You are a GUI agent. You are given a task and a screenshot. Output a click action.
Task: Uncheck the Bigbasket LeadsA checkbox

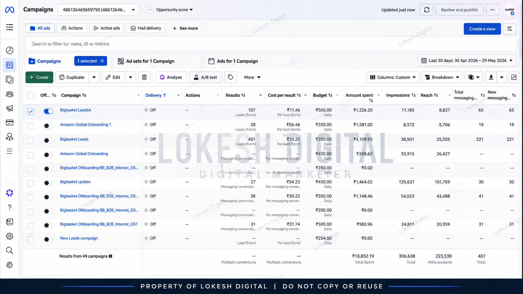pos(30,111)
